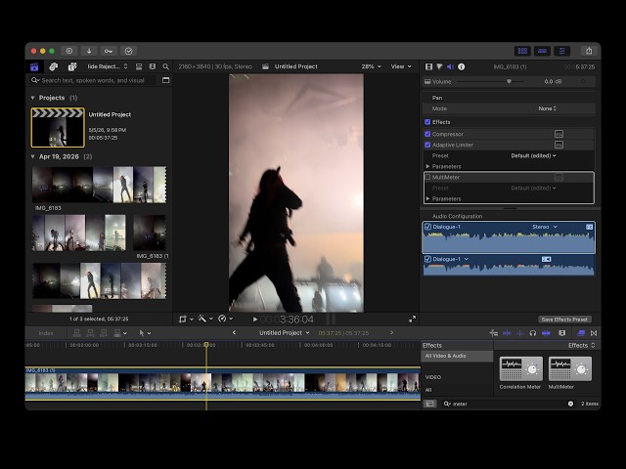
Task: Select All Video & Audio effects category
Action: (x=457, y=356)
